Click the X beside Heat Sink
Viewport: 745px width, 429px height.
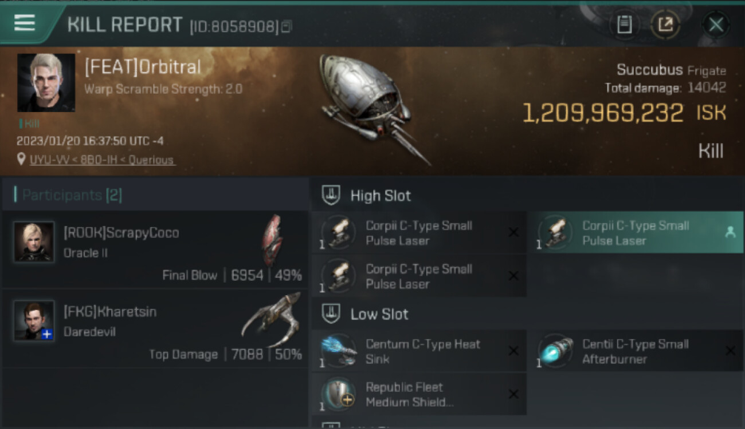[513, 351]
